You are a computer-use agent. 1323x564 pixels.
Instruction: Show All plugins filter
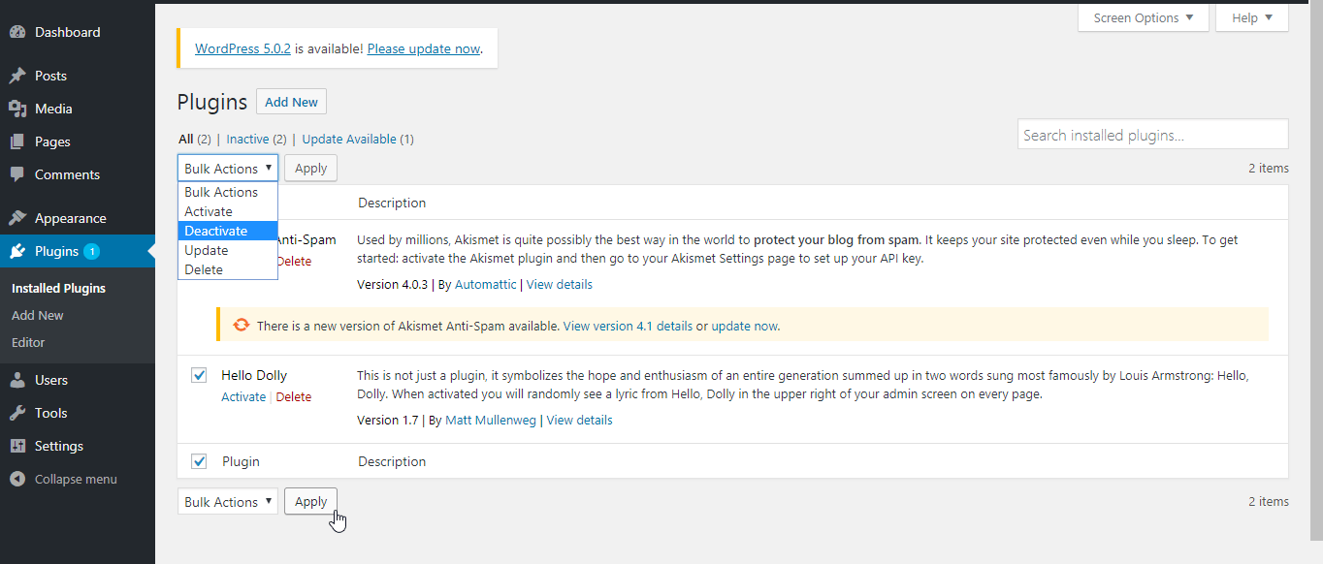194,140
